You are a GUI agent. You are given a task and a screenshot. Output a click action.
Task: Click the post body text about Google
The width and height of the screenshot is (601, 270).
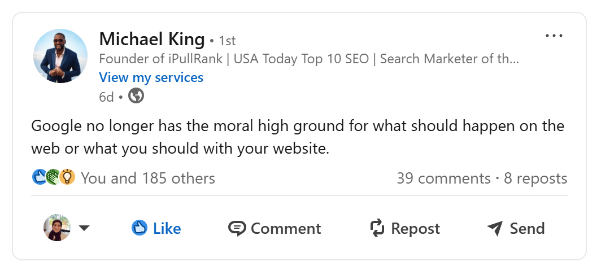point(298,137)
